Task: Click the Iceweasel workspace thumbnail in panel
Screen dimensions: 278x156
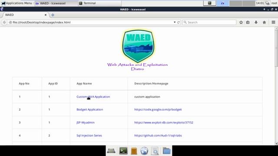Action: pos(223,3)
